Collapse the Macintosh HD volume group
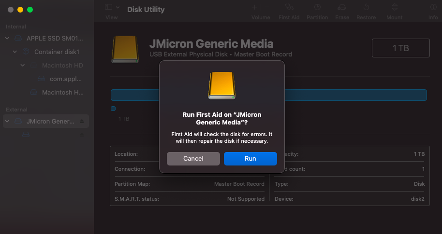442x234 pixels. click(23, 65)
